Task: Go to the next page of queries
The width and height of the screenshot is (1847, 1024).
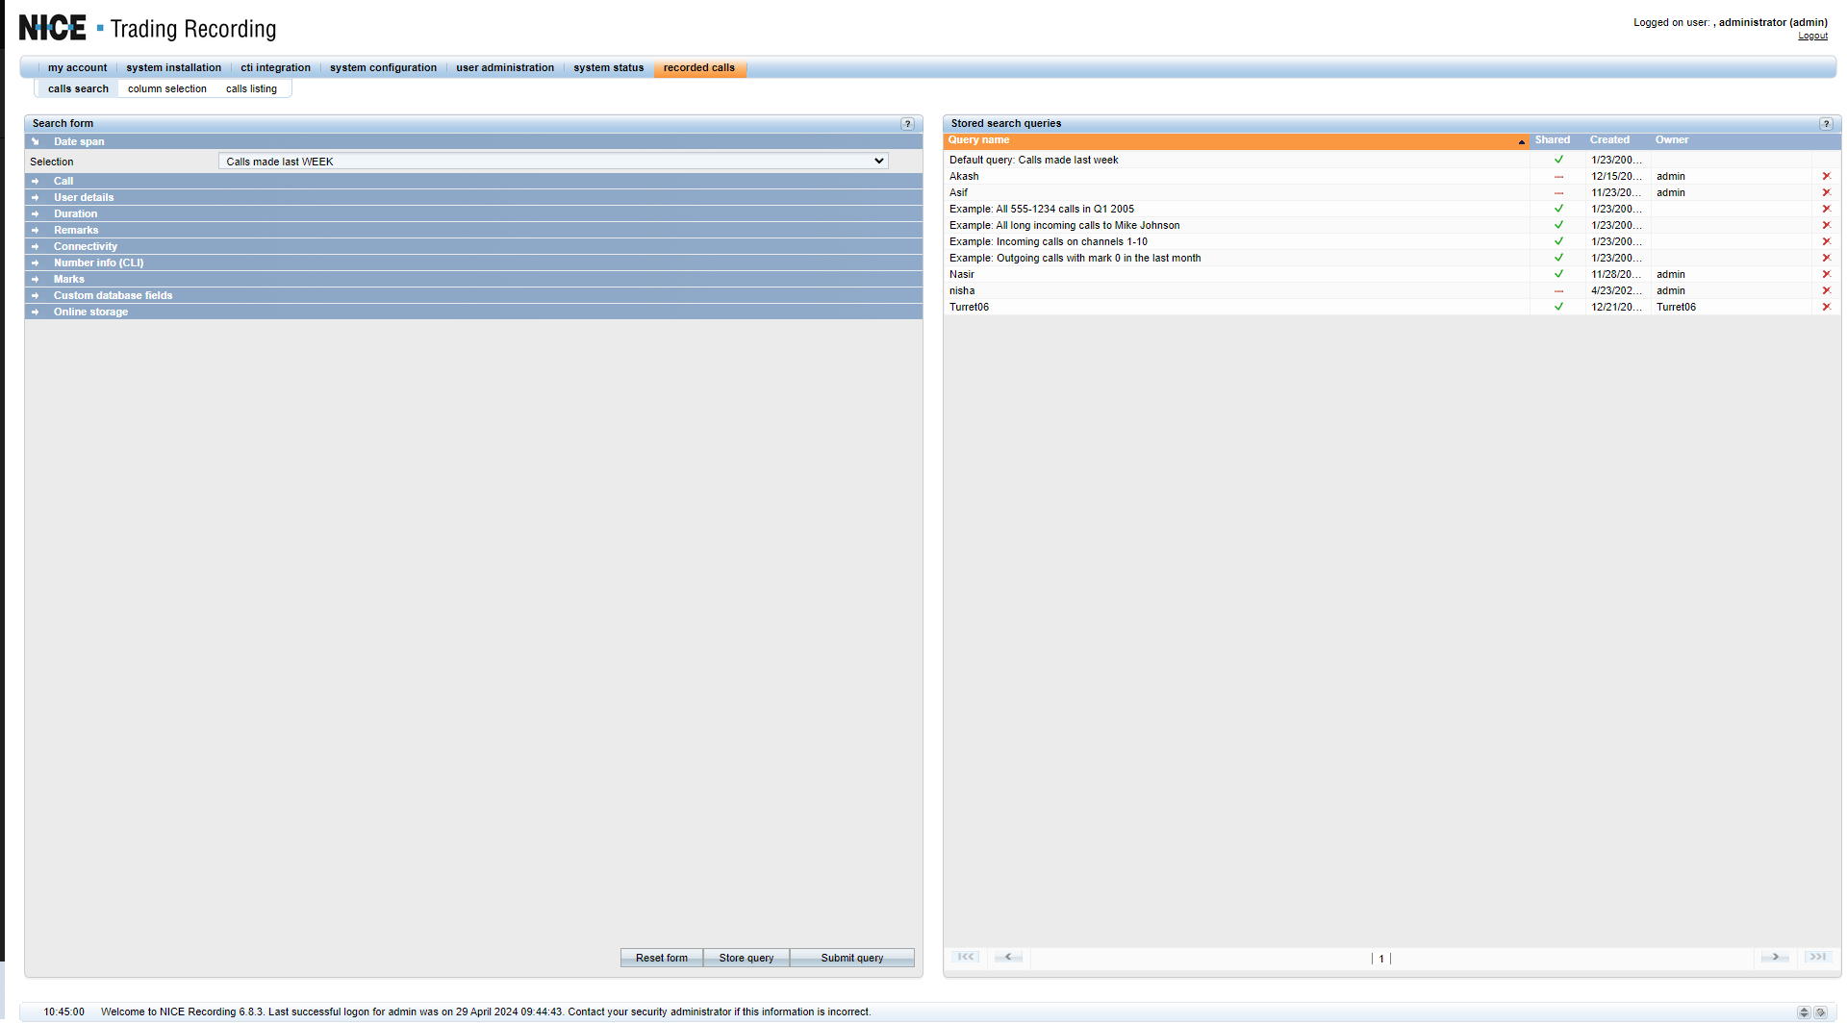Action: [1775, 958]
